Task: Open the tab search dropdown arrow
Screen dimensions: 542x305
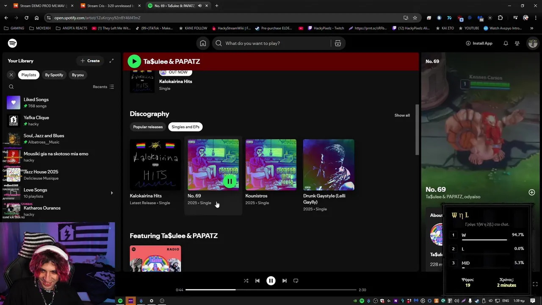Action: coord(6,6)
